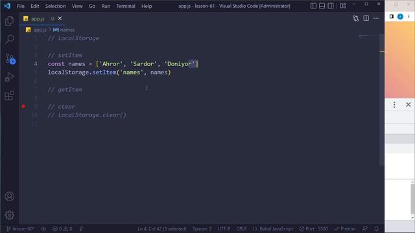415x233 pixels.
Task: Click the plug icon left in status bar
Action: tap(81, 228)
